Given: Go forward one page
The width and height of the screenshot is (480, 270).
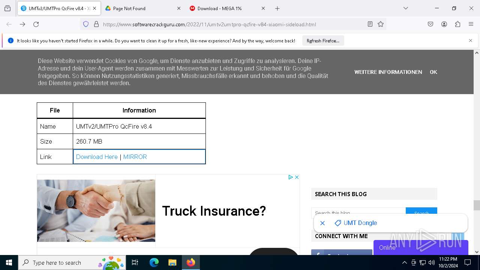Looking at the screenshot, I should click(22, 24).
